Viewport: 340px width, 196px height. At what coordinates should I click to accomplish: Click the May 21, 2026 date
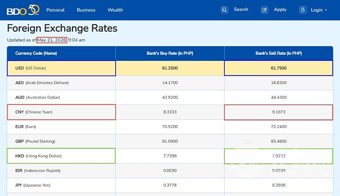(x=51, y=40)
